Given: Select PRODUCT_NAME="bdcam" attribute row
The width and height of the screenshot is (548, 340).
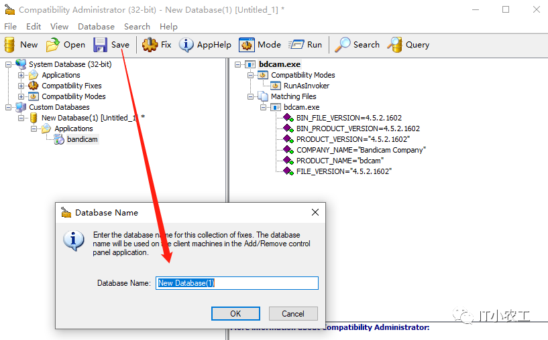Looking at the screenshot, I should click(x=339, y=161).
